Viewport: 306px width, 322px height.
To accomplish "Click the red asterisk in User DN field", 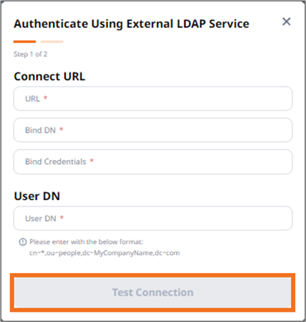I will [62, 217].
